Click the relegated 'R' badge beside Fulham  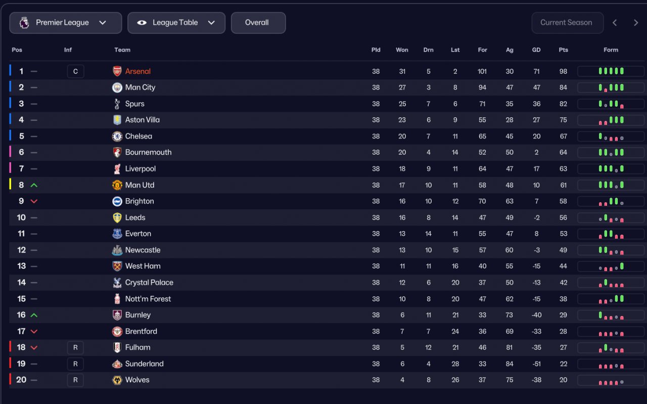[75, 347]
